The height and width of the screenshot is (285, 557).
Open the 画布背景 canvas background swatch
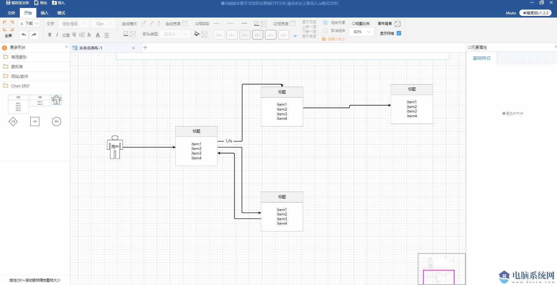(x=398, y=24)
